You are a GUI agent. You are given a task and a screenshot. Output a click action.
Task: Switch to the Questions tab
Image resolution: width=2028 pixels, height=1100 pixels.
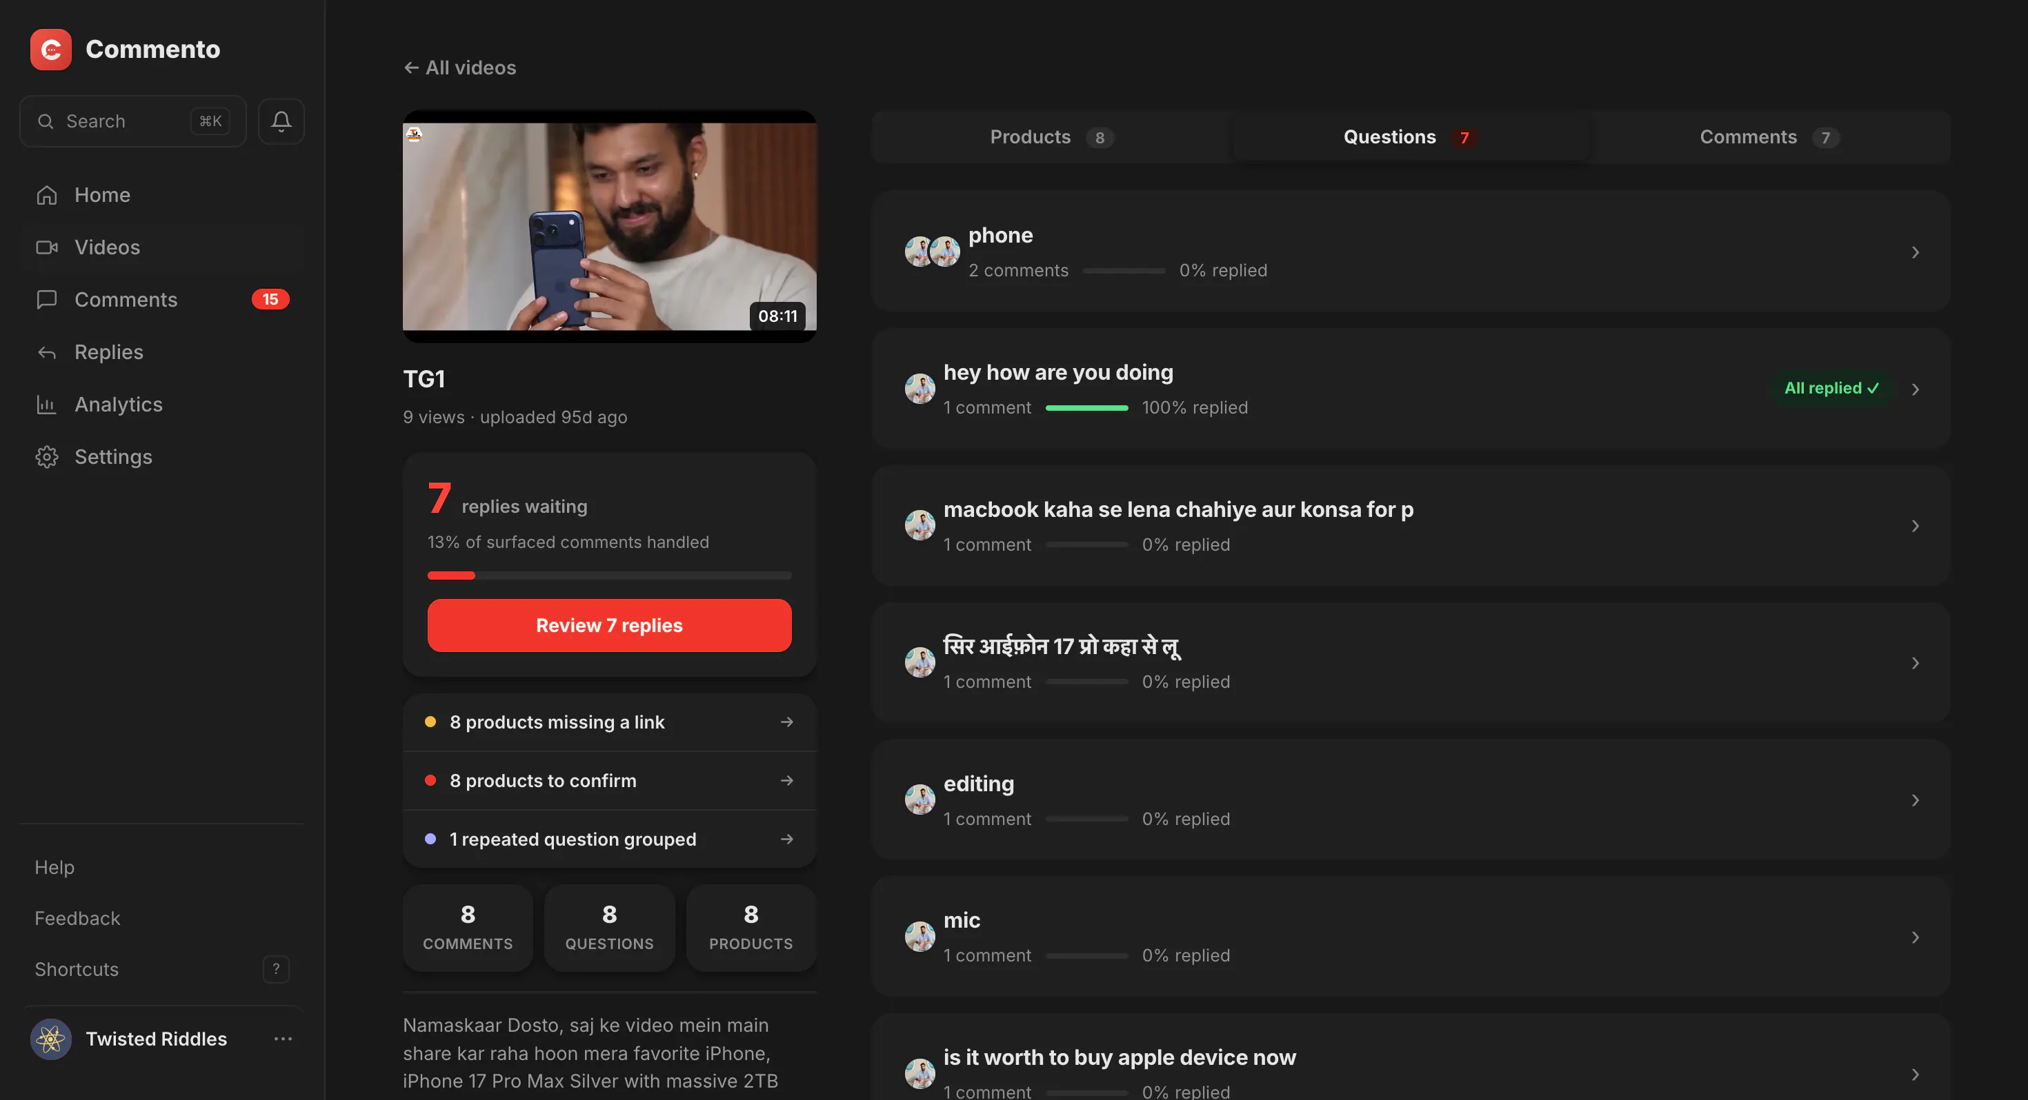click(1410, 137)
